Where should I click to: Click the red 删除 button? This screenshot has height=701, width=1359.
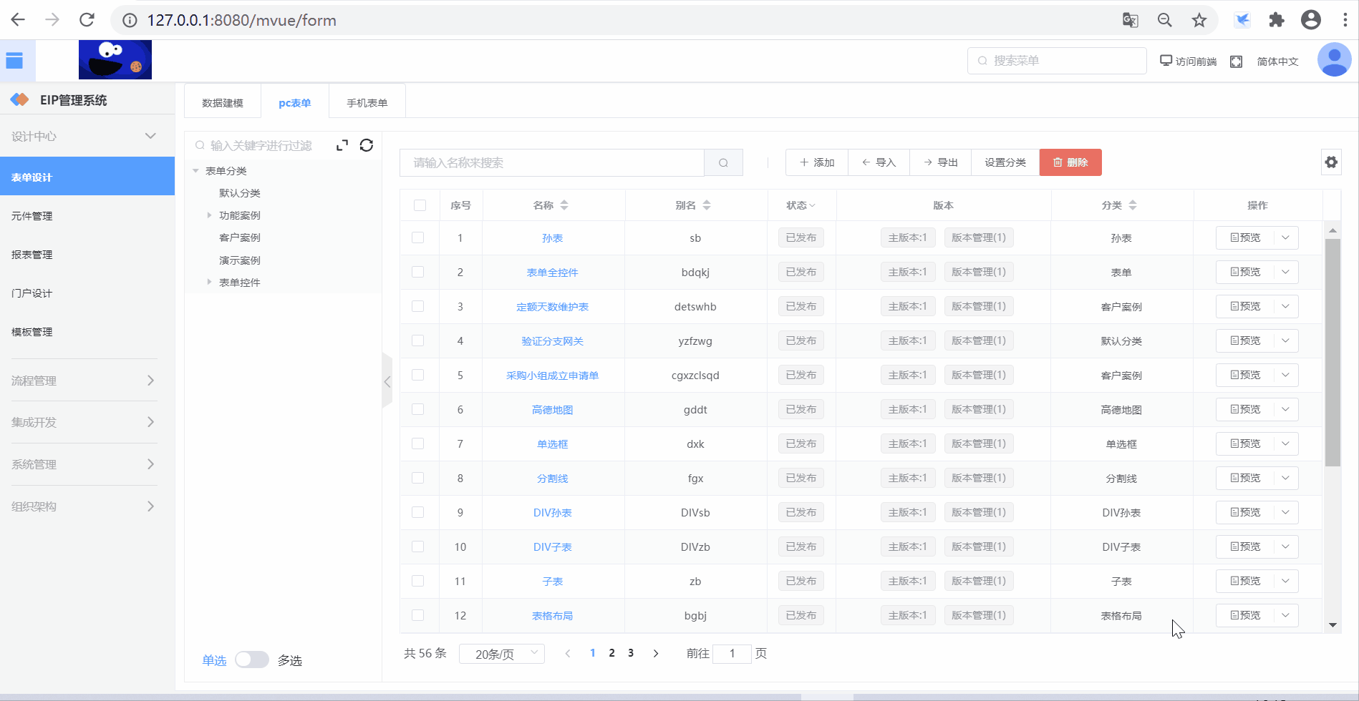click(1070, 162)
